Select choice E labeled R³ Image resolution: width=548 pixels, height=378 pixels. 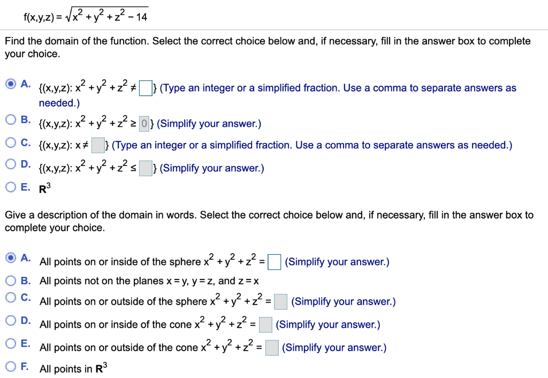[11, 186]
